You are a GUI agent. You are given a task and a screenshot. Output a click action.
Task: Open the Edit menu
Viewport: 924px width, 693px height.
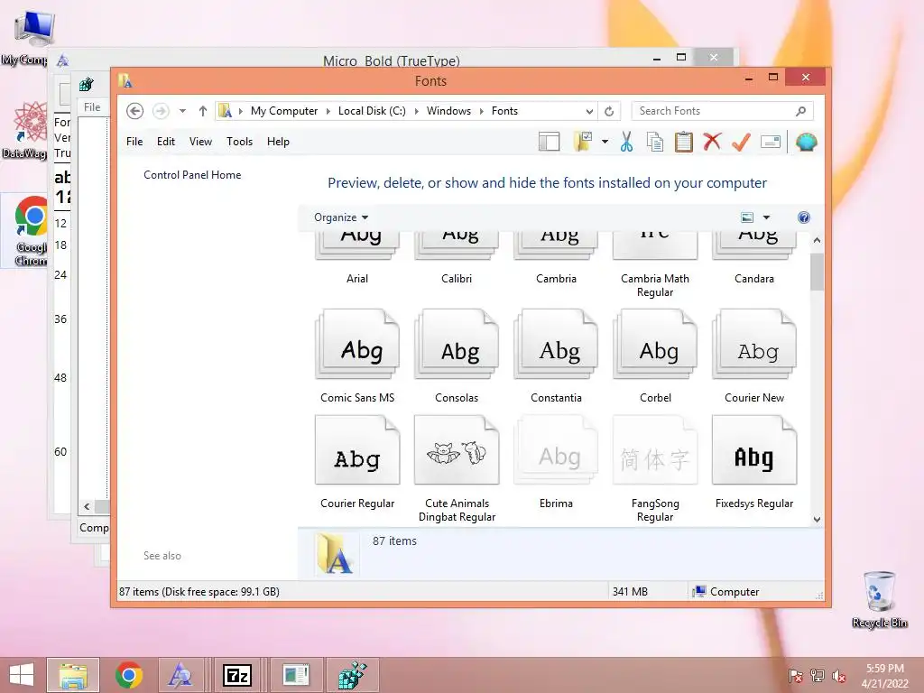point(166,142)
